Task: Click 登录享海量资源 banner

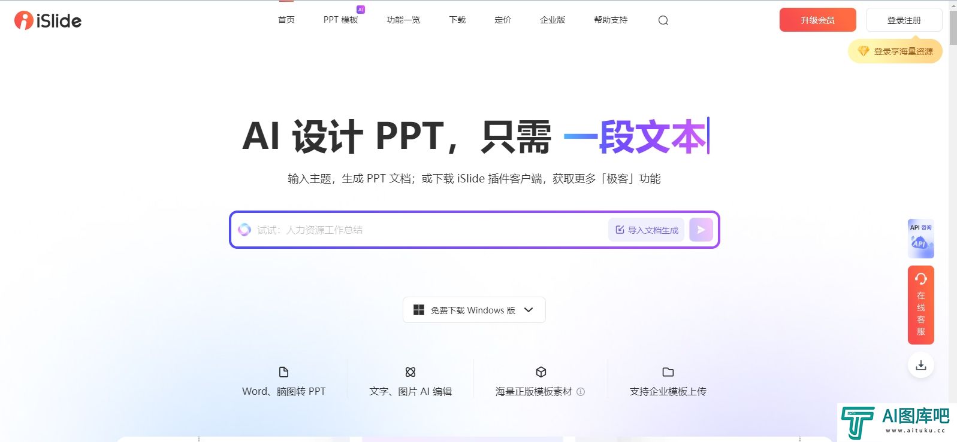Action: coord(895,51)
